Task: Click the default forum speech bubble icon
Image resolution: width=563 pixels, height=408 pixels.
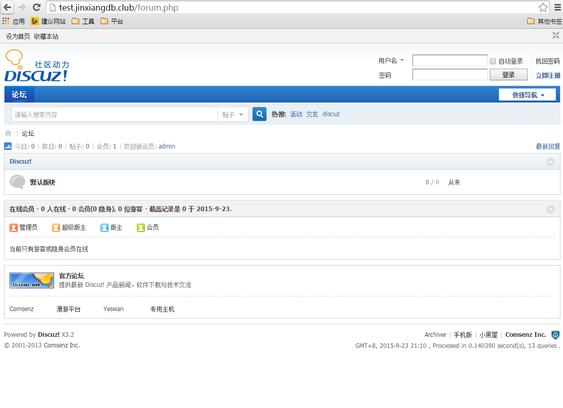Action: click(17, 182)
